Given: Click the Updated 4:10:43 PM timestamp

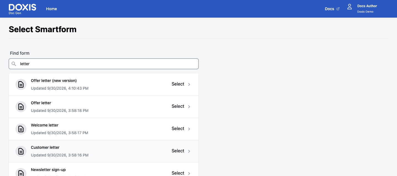Looking at the screenshot, I should (x=60, y=88).
